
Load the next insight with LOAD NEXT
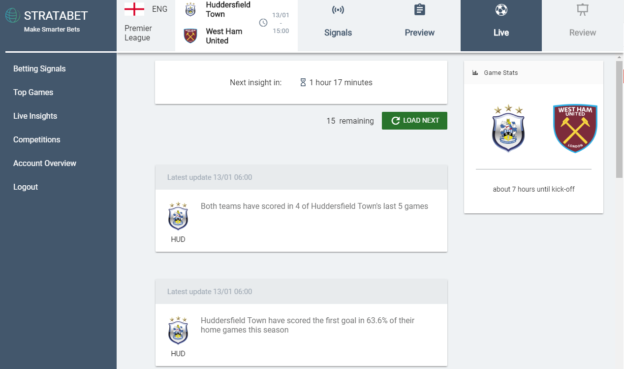414,121
